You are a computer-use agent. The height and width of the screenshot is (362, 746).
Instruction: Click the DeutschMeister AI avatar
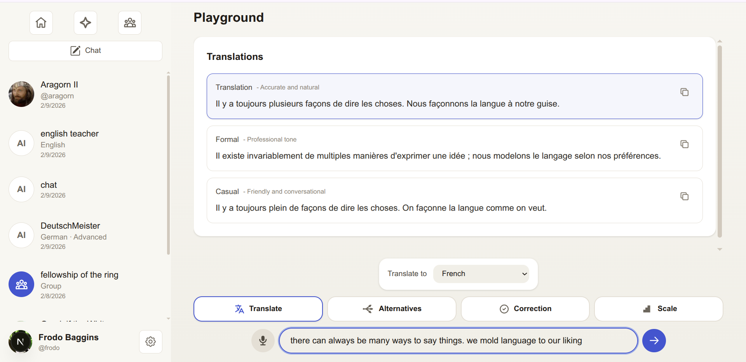tap(21, 235)
